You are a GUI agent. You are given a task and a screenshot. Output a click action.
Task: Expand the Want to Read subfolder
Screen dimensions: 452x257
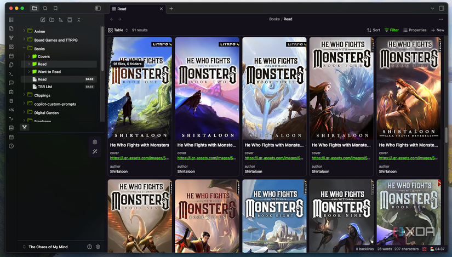click(29, 71)
